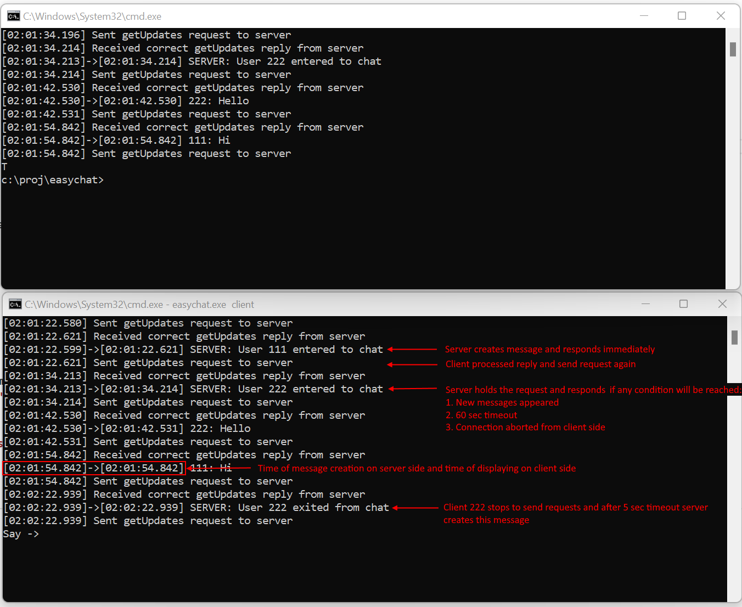This screenshot has height=607, width=742.
Task: Click '[02:01:54.842] Sent getUpdates request' in client window
Action: click(148, 481)
